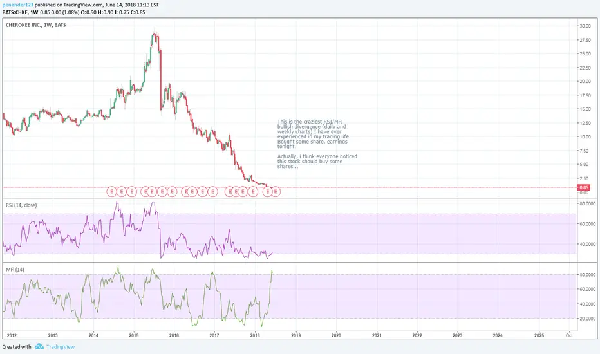
Task: Click the 20.00 price axis label
Action: point(585,82)
